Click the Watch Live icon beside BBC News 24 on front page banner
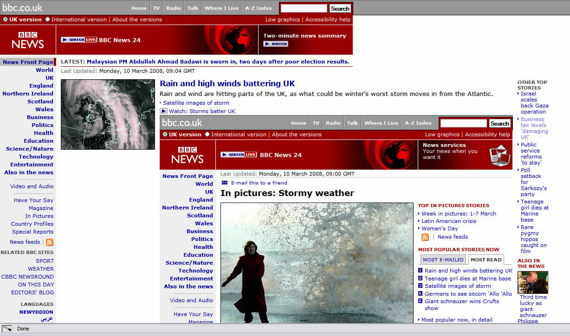The image size is (570, 336). click(79, 40)
